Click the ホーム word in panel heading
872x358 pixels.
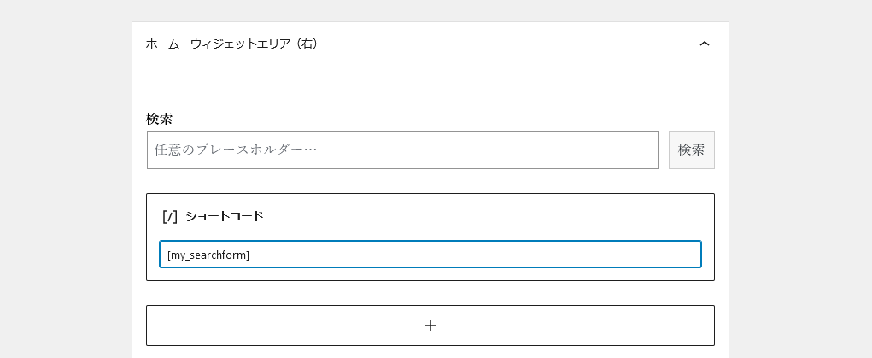pos(162,44)
